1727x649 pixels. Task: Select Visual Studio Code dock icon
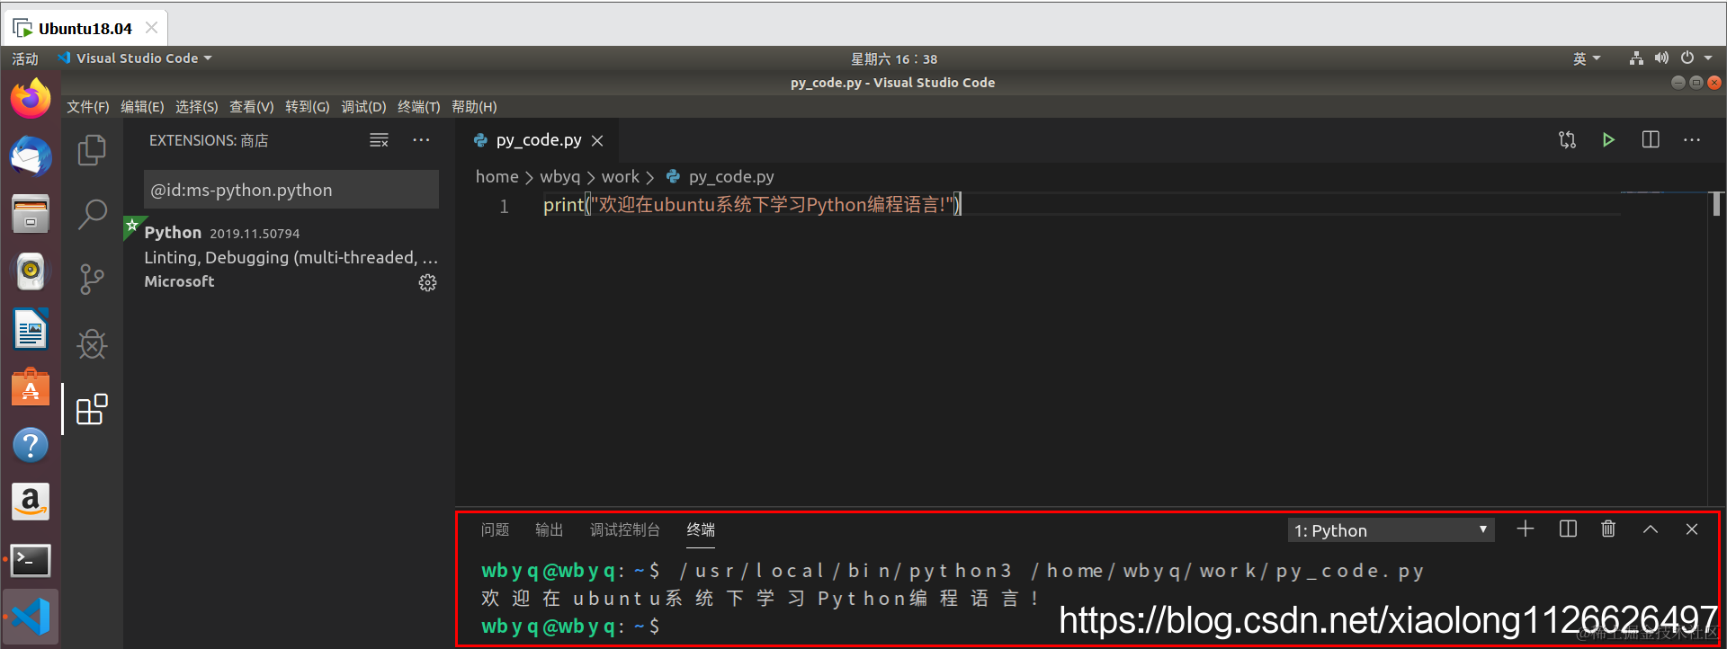(x=31, y=617)
